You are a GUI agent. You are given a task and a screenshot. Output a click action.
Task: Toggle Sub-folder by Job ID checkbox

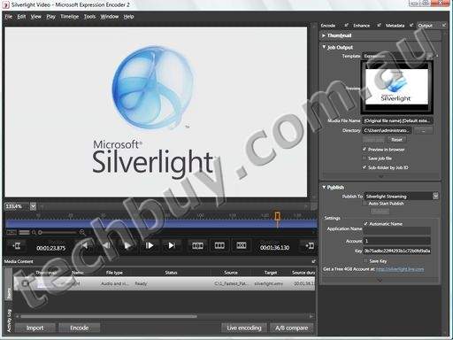coord(365,167)
